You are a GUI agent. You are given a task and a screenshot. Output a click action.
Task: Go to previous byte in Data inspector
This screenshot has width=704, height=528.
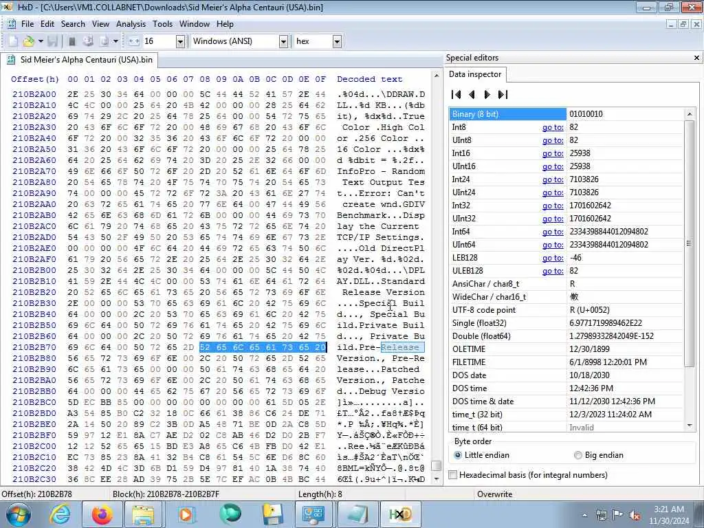(472, 94)
